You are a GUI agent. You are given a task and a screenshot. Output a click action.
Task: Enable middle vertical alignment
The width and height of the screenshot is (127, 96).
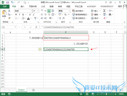coord(45,11)
